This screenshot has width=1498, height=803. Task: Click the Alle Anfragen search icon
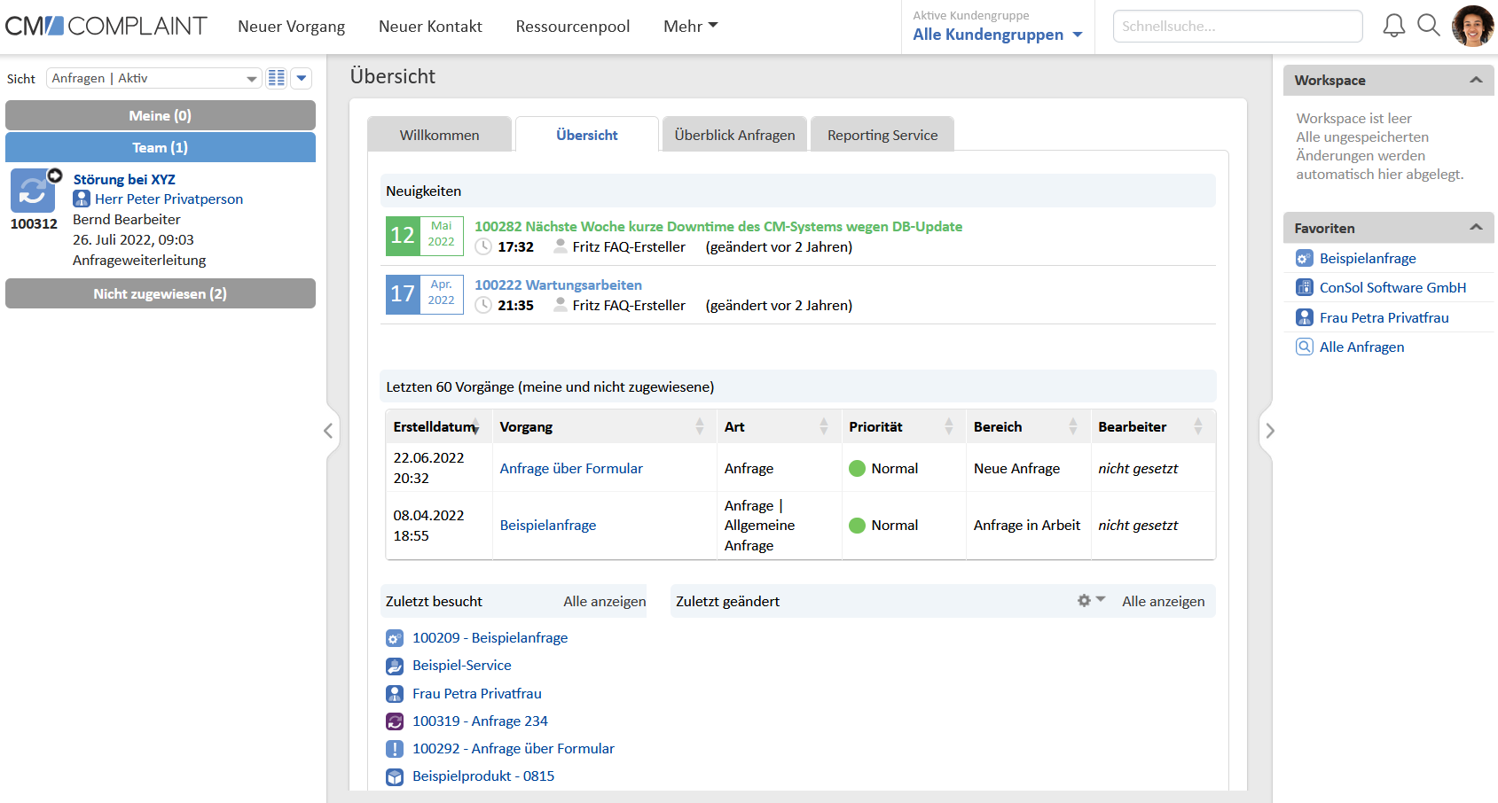[x=1304, y=347]
